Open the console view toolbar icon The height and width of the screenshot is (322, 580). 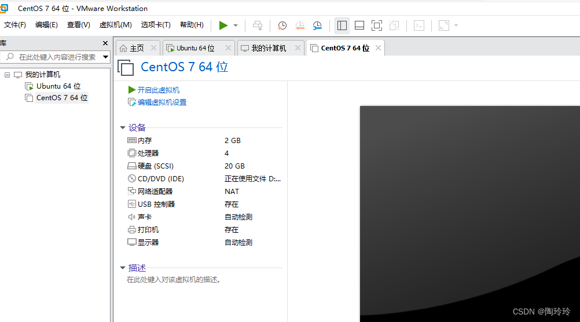pos(419,25)
